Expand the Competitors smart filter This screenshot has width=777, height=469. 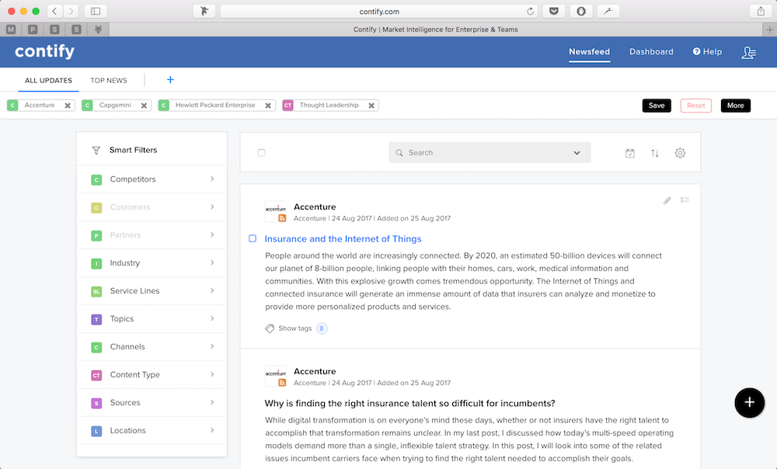pos(152,179)
